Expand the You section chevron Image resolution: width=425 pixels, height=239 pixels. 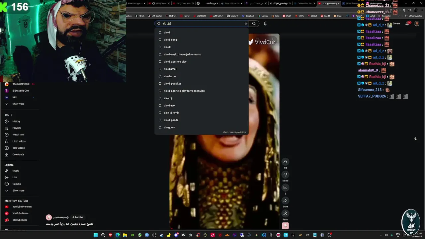[12, 115]
